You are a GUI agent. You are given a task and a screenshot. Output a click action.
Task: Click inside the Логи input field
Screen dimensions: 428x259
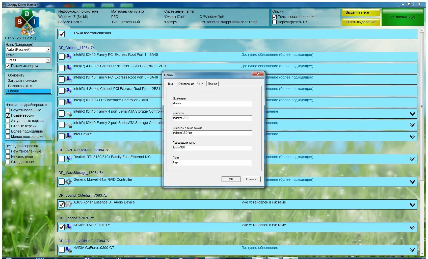[x=212, y=162]
